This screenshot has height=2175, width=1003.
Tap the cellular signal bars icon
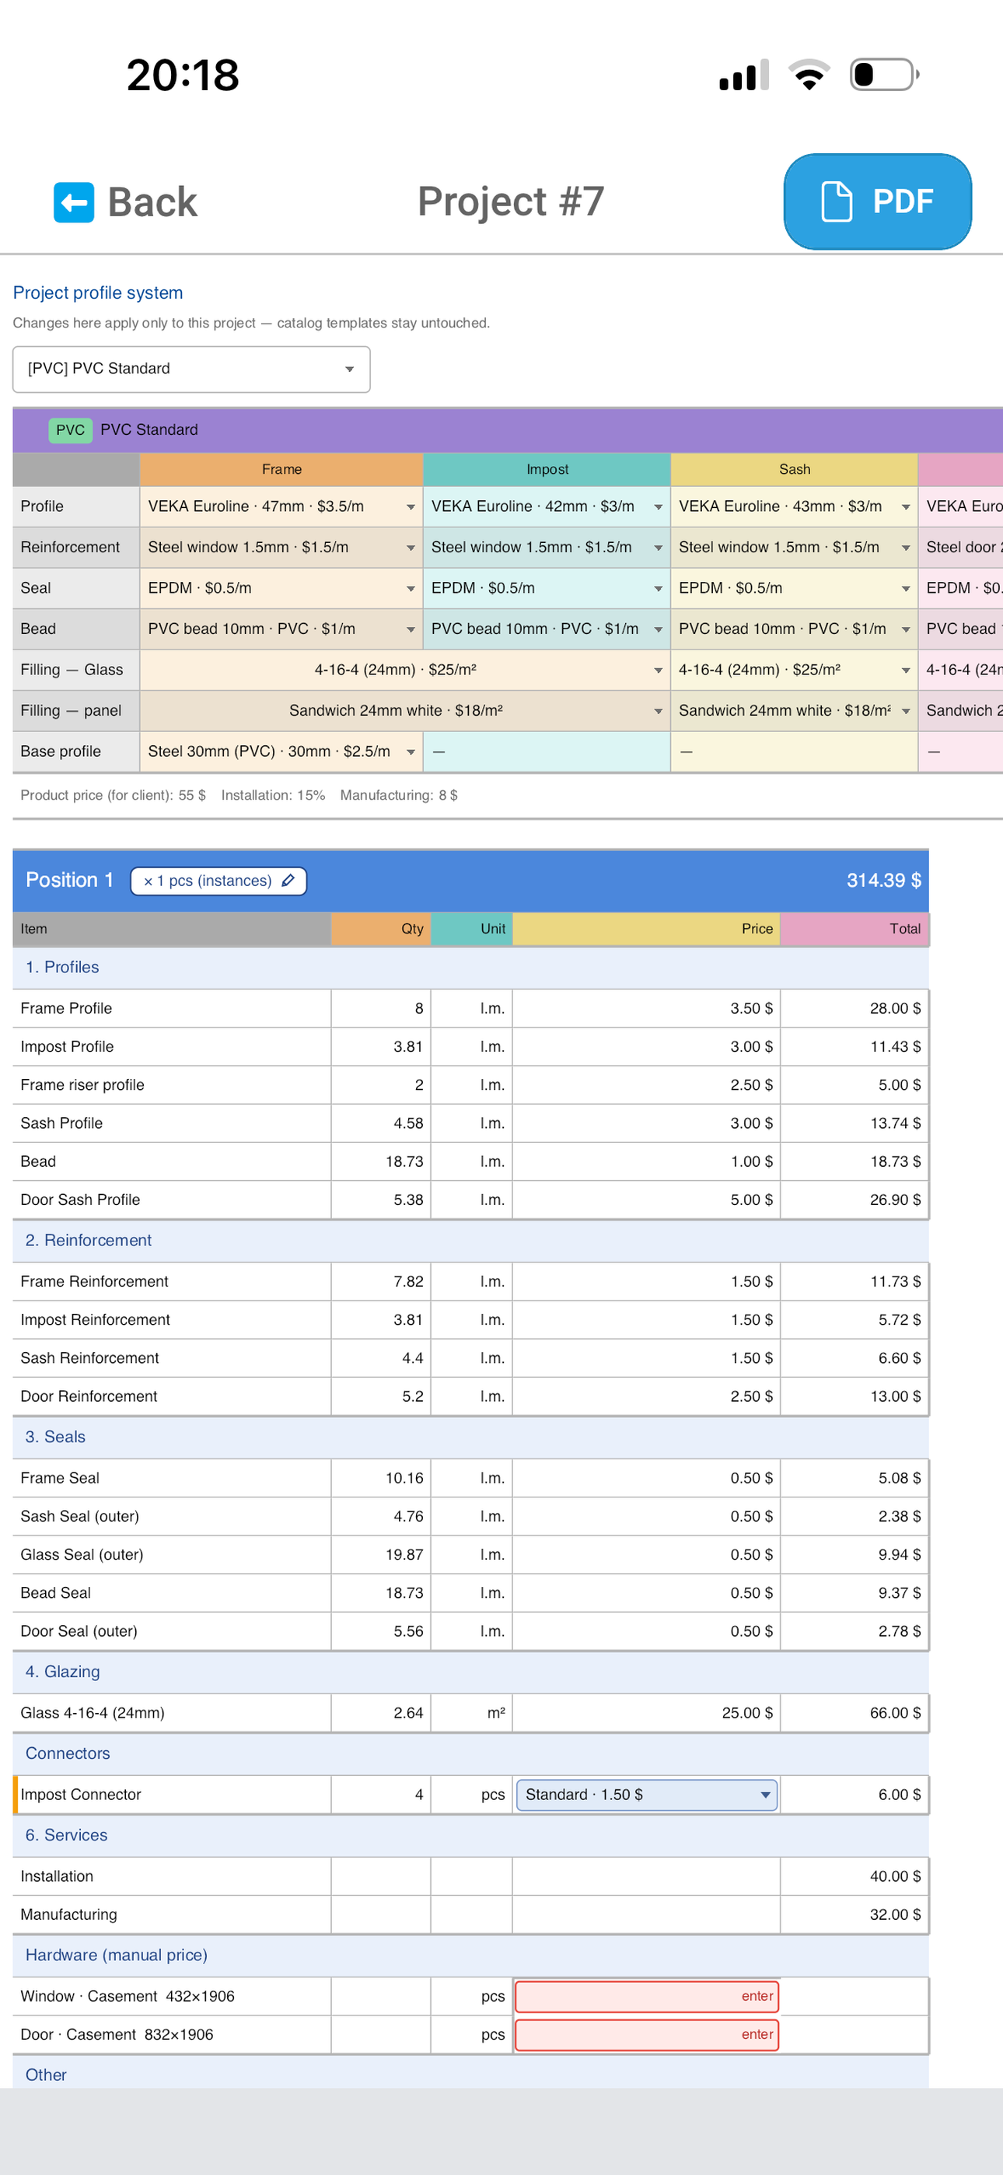[744, 75]
